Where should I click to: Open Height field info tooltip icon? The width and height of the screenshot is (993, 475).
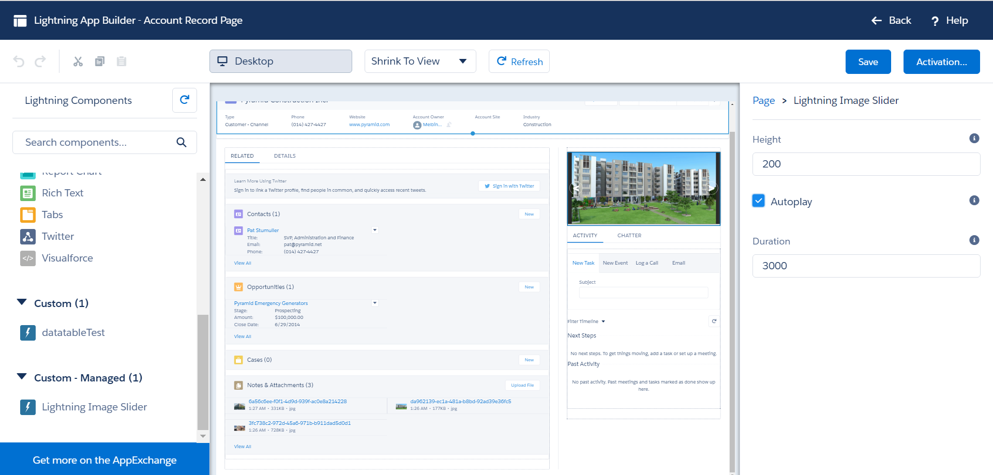click(x=974, y=139)
